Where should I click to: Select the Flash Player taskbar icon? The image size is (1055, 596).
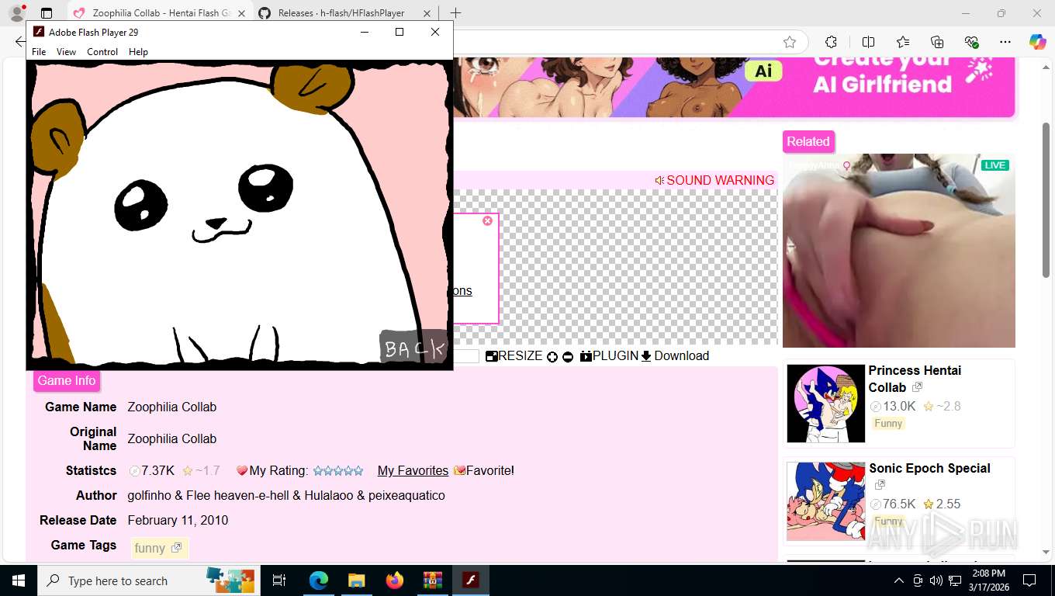471,580
